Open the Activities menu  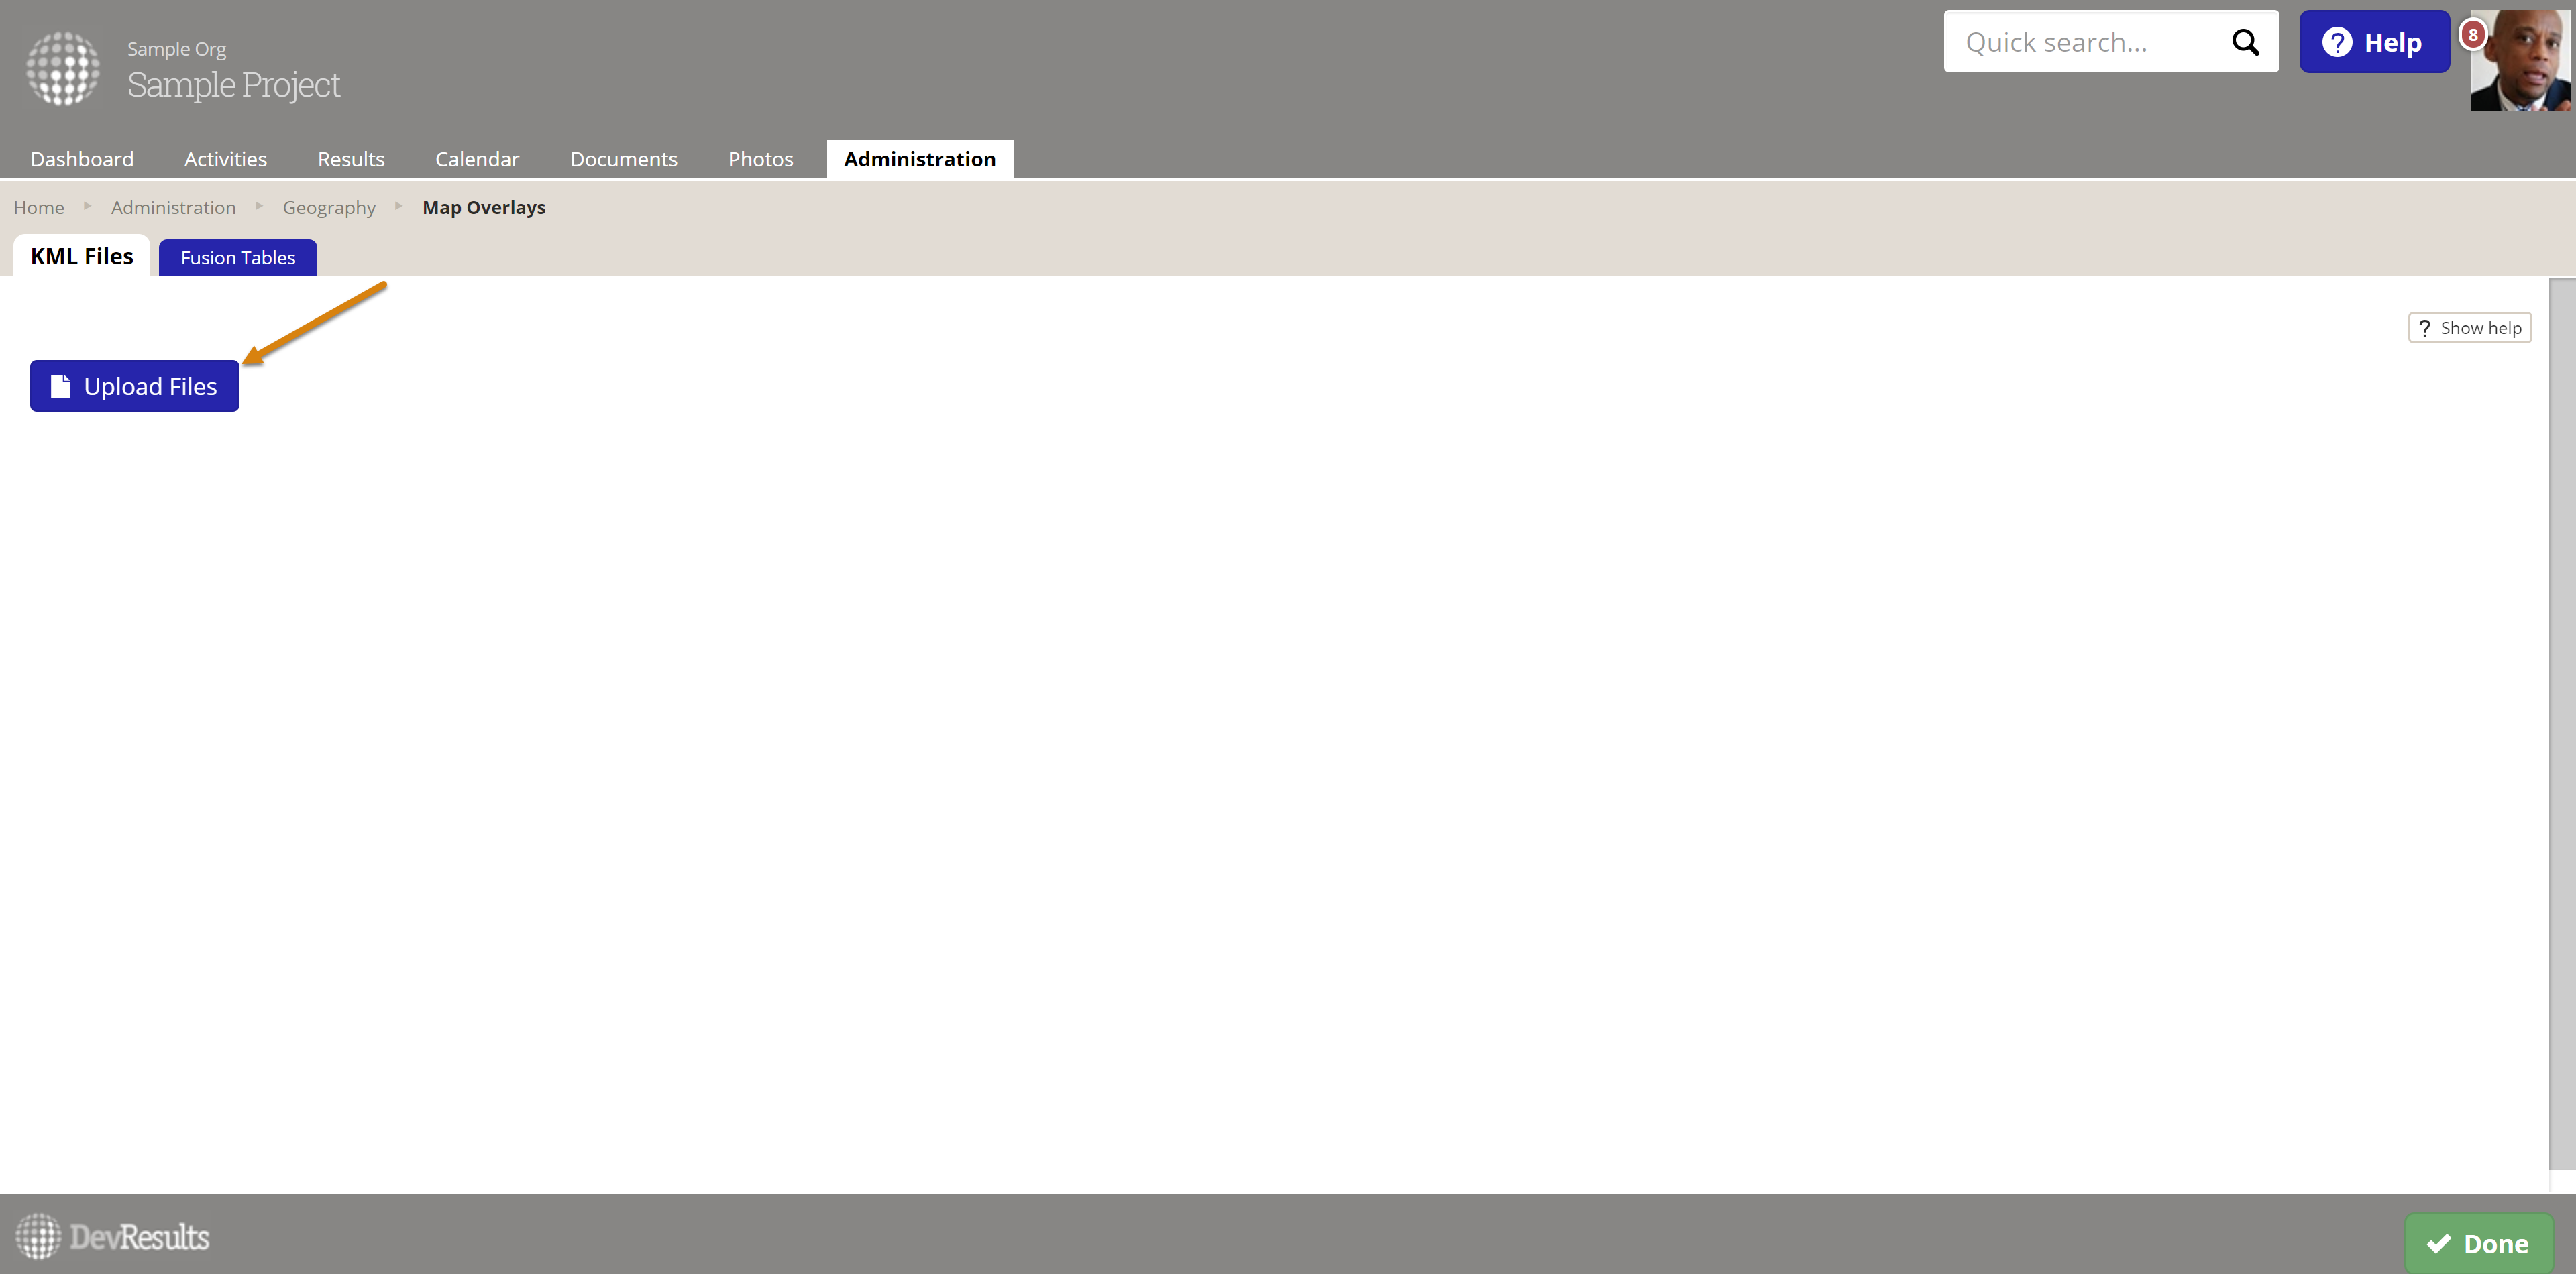click(x=225, y=159)
